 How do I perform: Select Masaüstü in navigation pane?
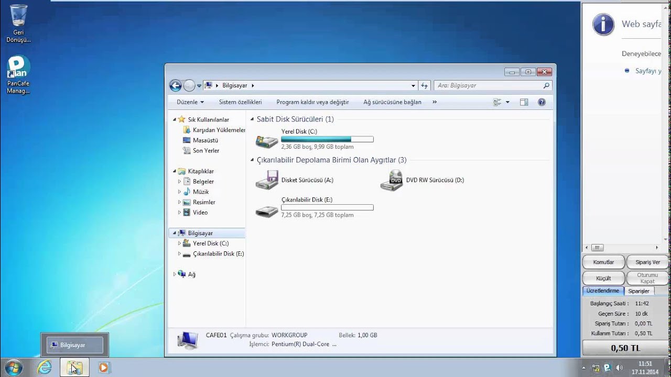(x=200, y=140)
